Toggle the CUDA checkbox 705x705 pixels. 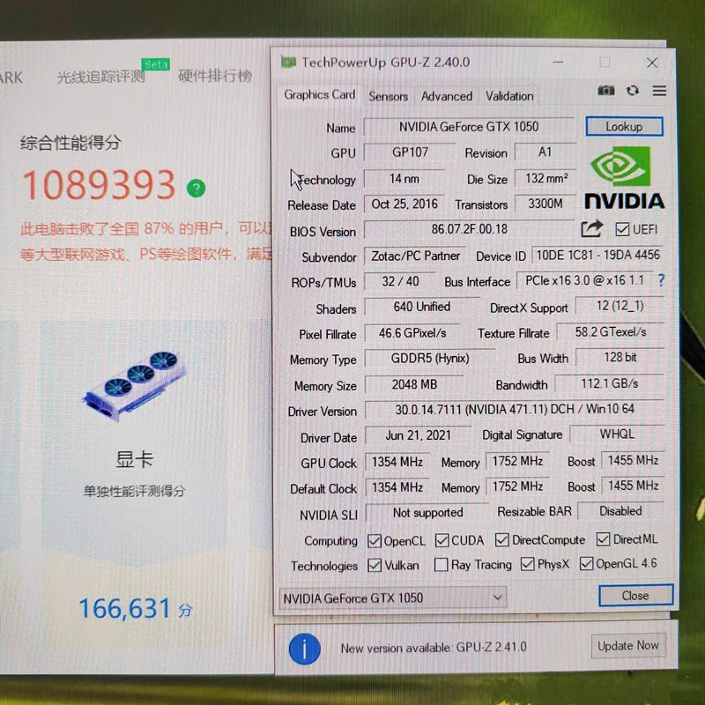coord(442,540)
